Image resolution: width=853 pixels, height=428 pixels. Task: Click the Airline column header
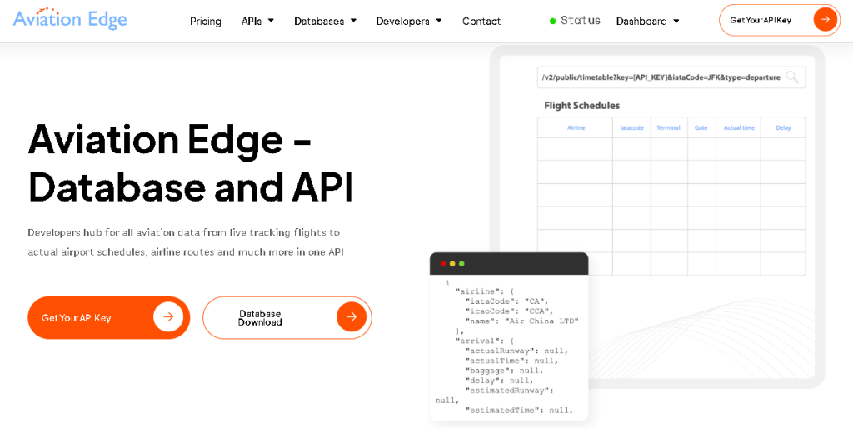(576, 127)
